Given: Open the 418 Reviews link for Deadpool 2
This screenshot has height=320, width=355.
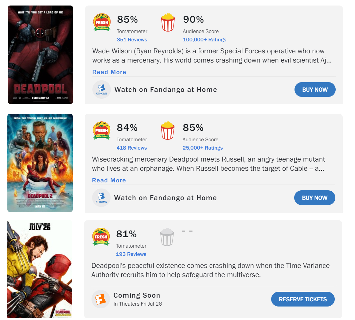Looking at the screenshot, I should click(x=132, y=148).
